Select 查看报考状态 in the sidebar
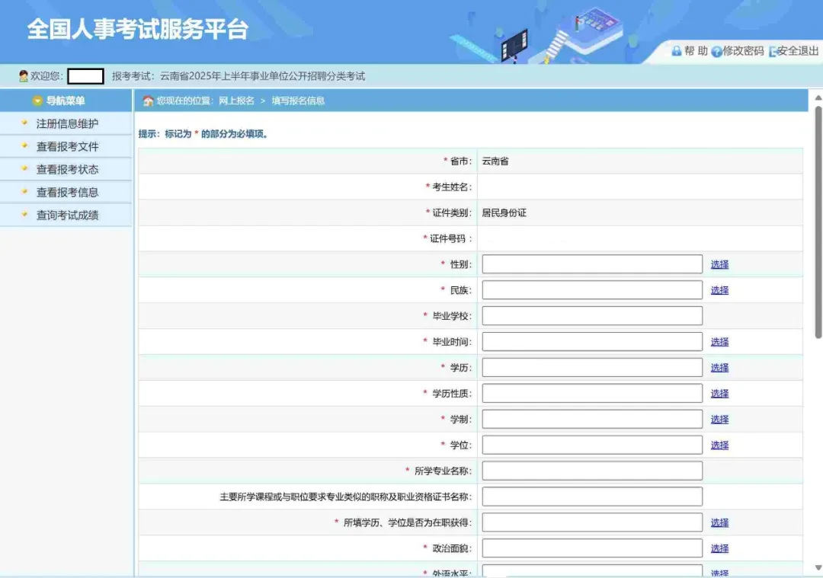The width and height of the screenshot is (823, 578). [66, 169]
